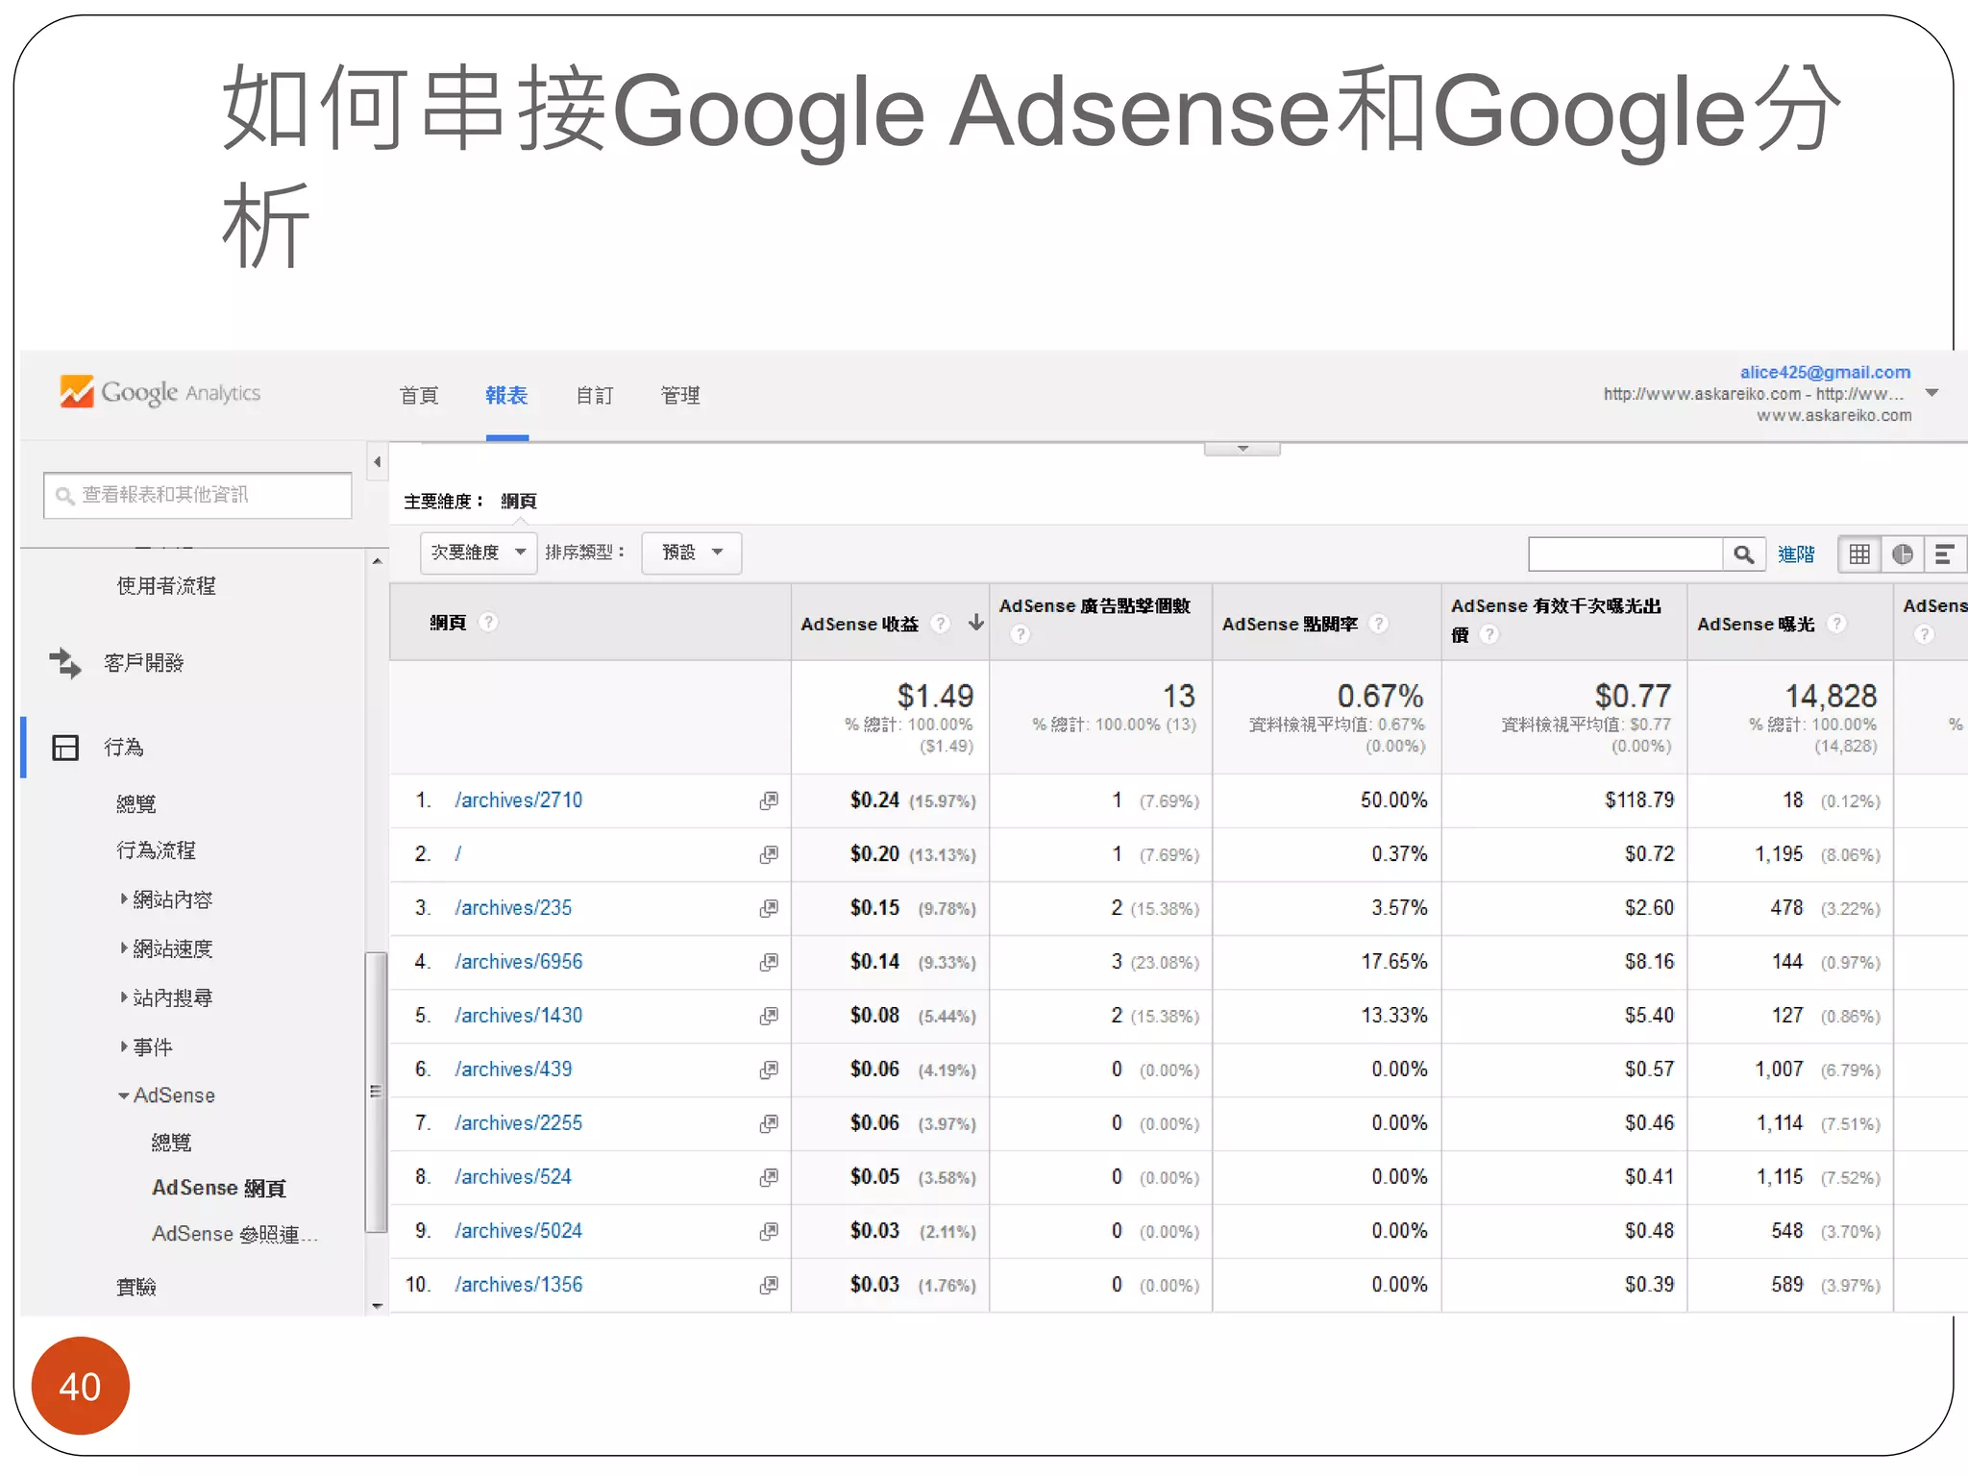Open the 預設 sort type dropdown
The height and width of the screenshot is (1476, 1968).
(692, 553)
